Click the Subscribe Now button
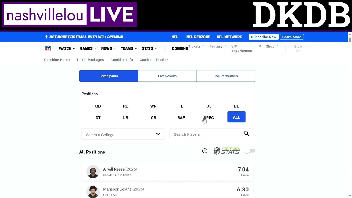The height and width of the screenshot is (198, 352). (264, 37)
